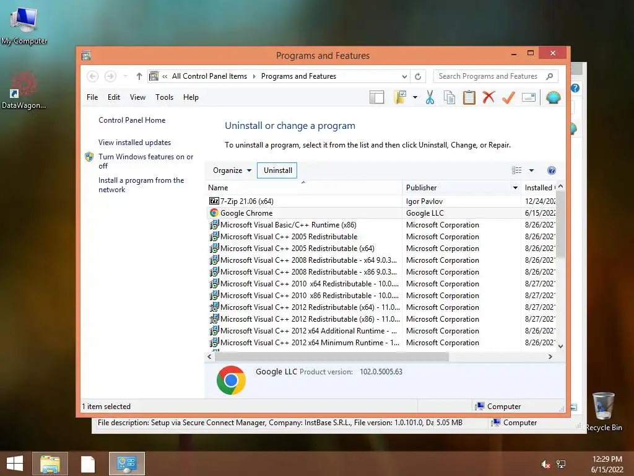
Task: Open the Tools menu
Action: (164, 97)
